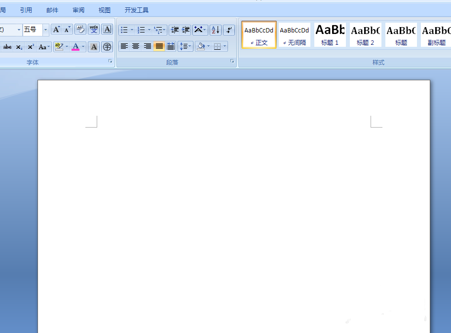The image size is (451, 333).
Task: Expand the line spacing dropdown
Action: tap(190, 46)
